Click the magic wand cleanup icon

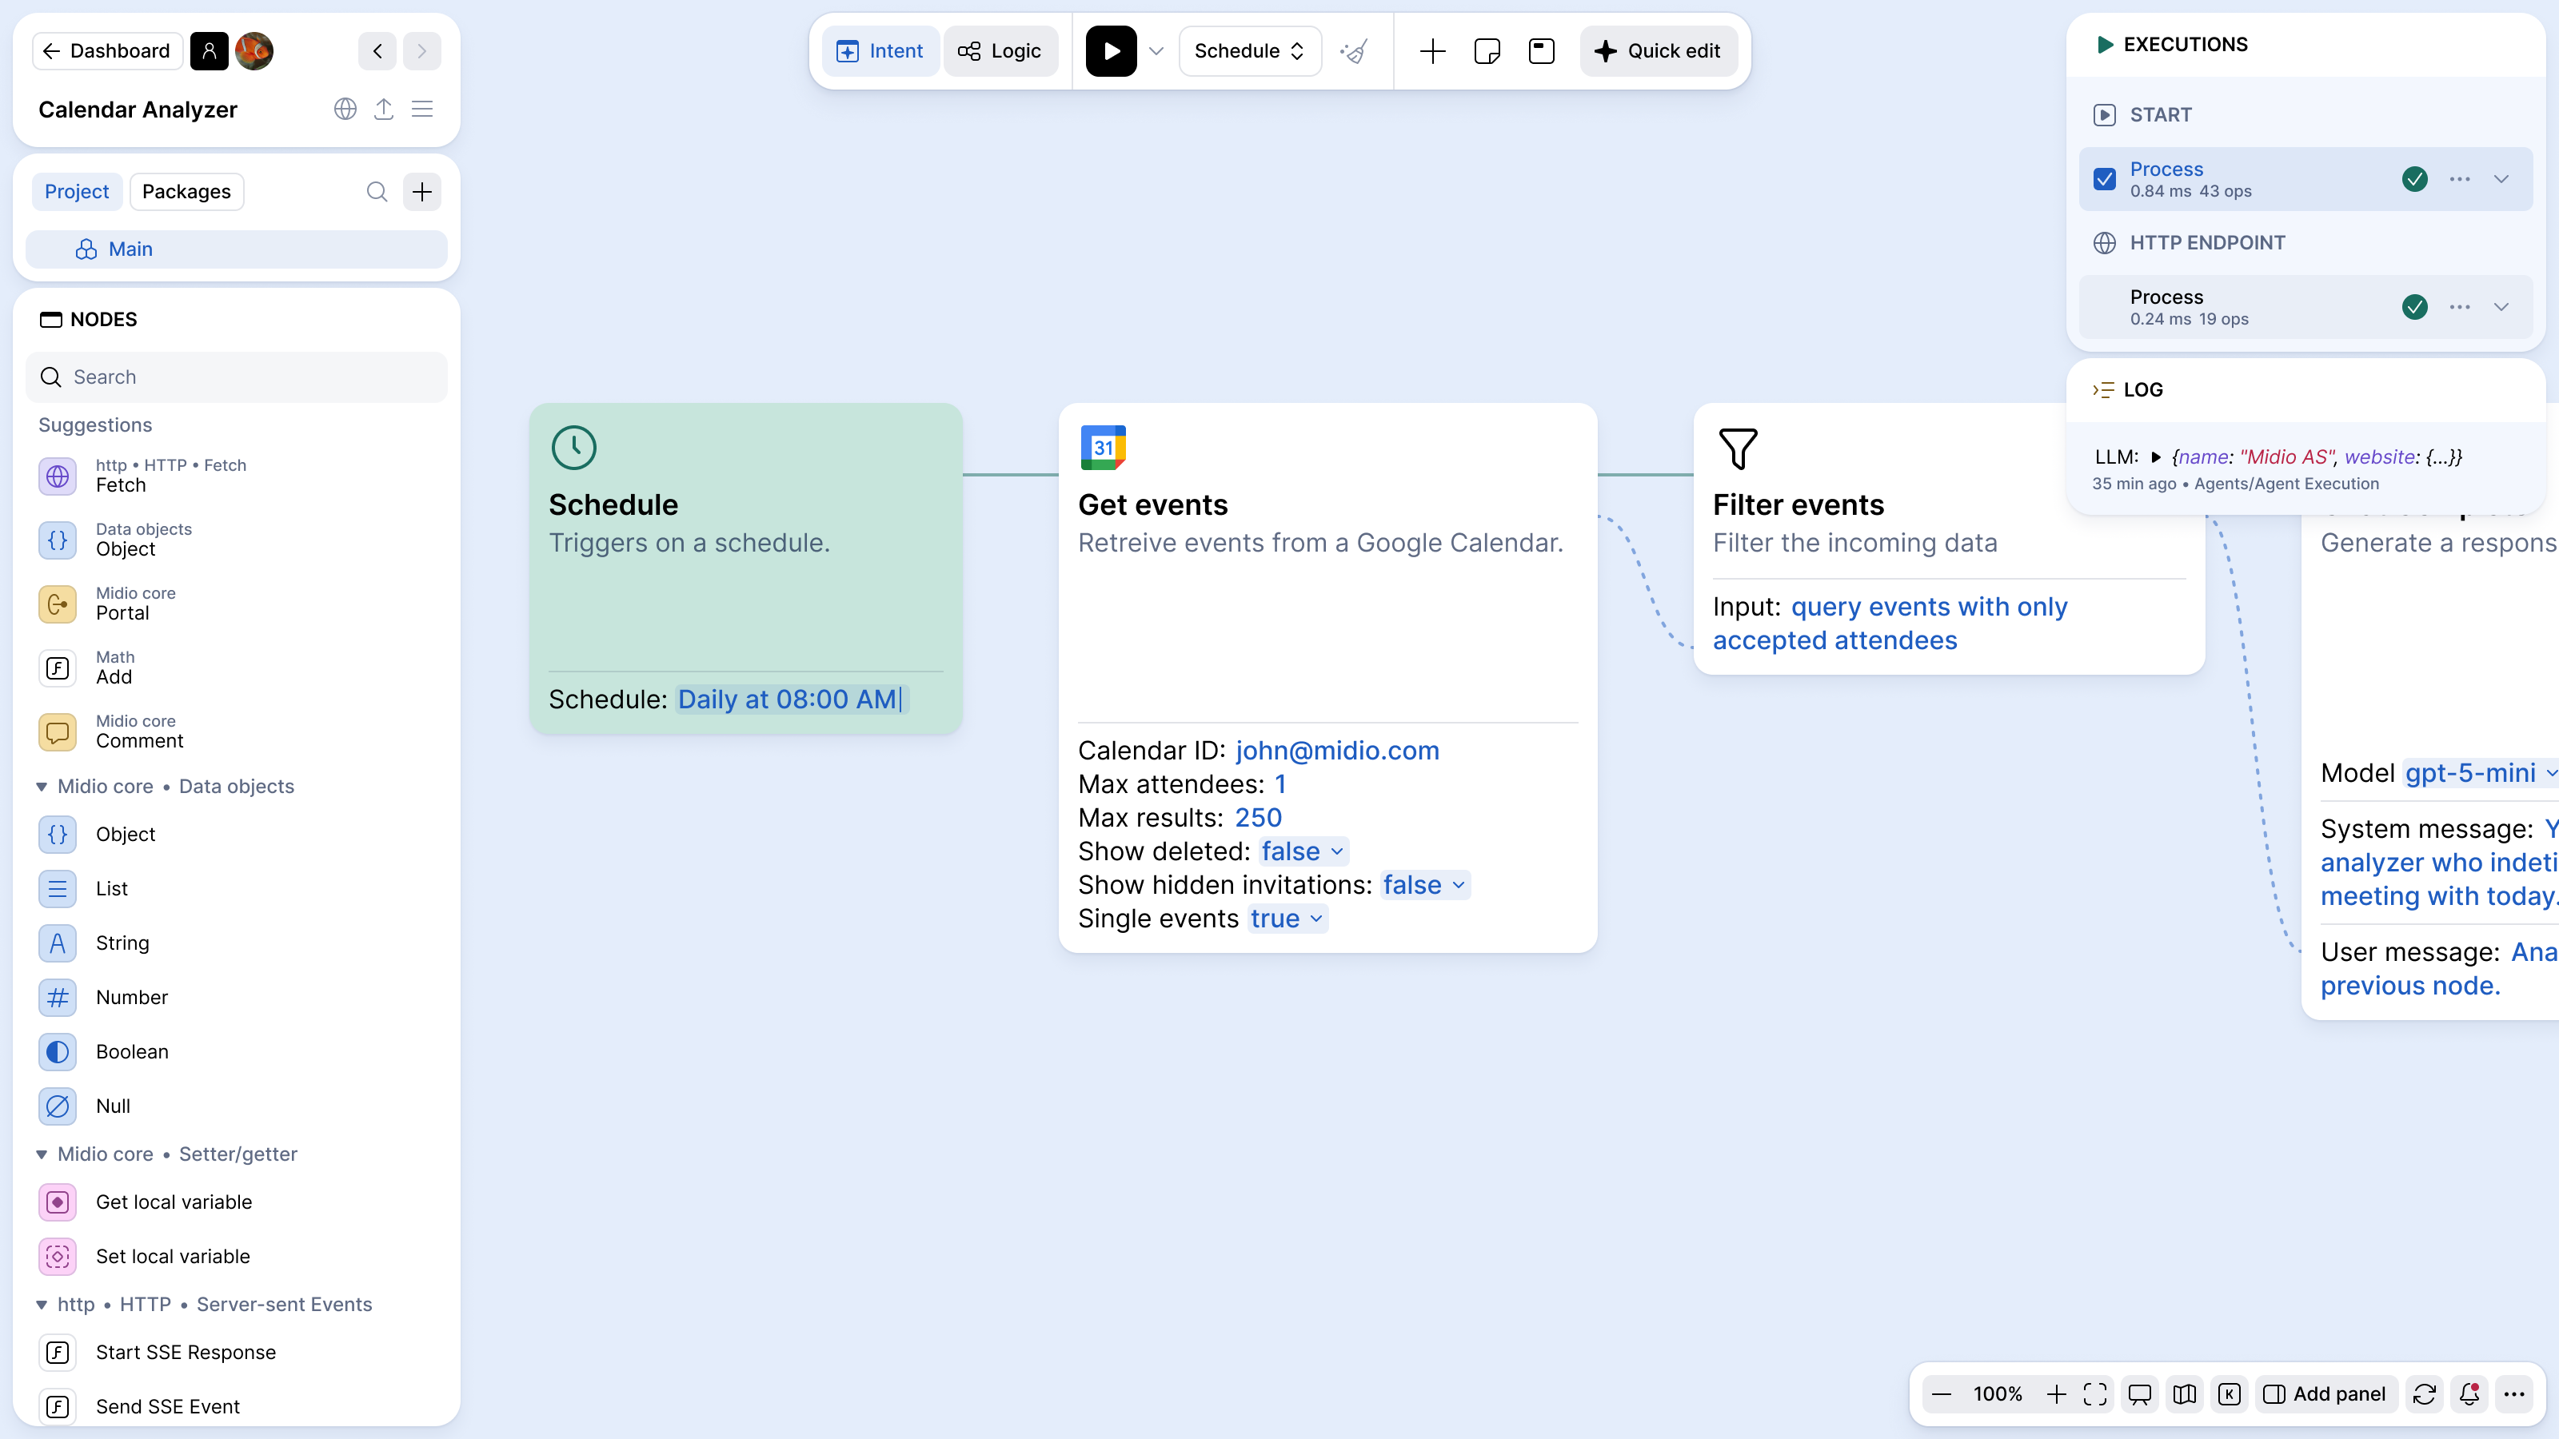point(1354,50)
